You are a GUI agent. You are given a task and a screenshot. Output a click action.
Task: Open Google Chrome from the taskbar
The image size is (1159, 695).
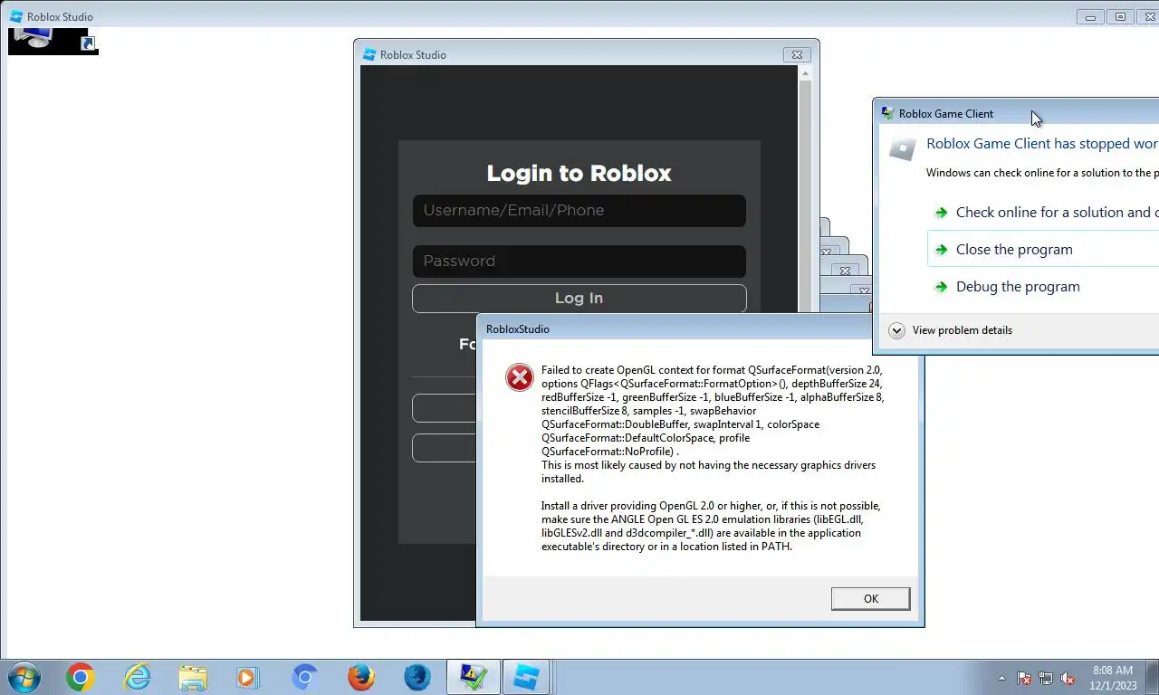point(80,677)
